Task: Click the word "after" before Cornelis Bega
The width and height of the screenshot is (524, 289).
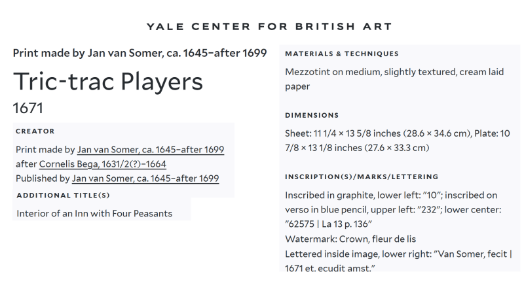Action: pyautogui.click(x=26, y=164)
